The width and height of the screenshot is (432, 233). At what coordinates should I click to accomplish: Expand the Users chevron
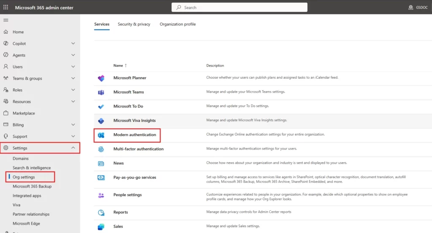coord(73,67)
